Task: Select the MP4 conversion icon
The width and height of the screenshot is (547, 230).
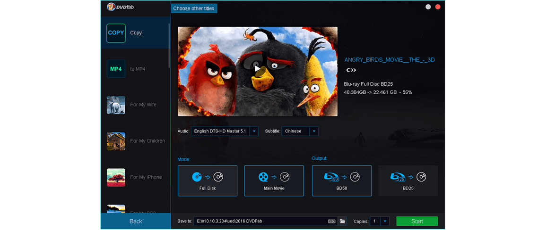Action: tap(116, 69)
